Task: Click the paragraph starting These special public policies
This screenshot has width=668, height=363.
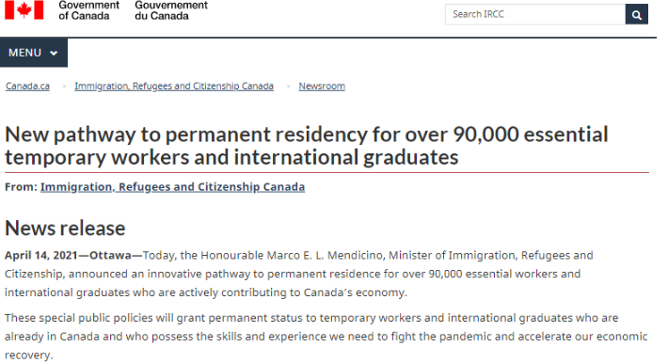Action: pyautogui.click(x=326, y=336)
